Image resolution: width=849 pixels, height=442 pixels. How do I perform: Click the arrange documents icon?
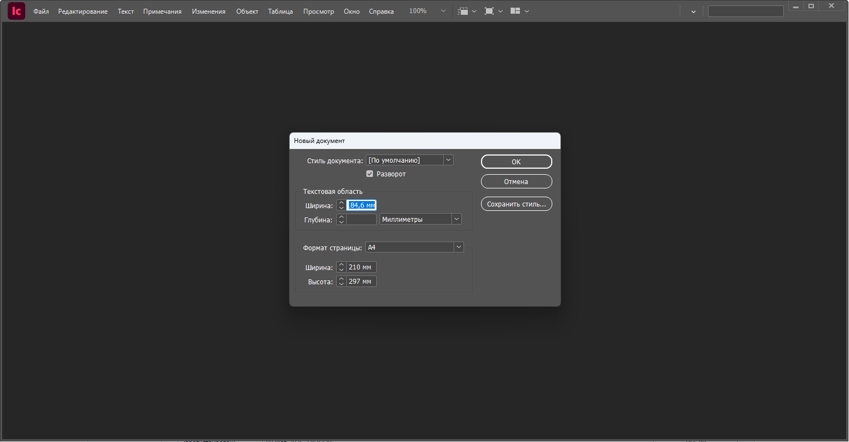click(515, 11)
